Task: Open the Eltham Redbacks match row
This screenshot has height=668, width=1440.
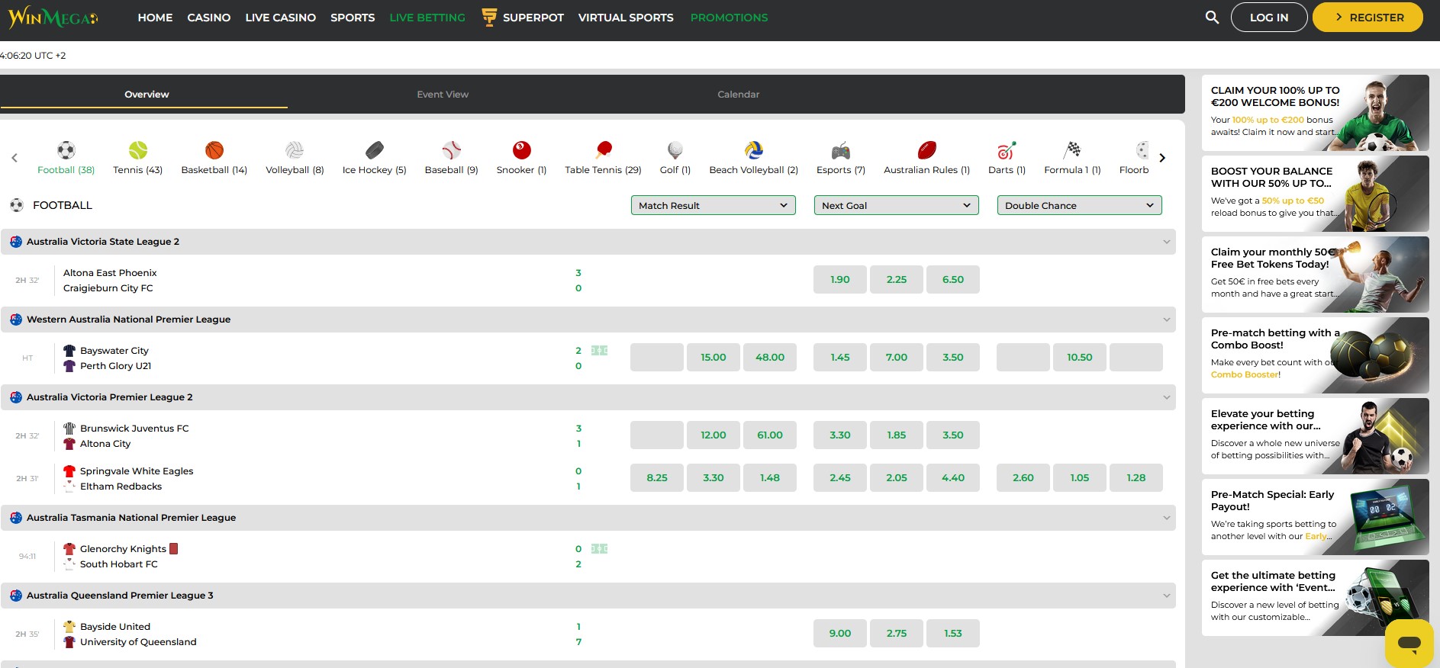Action: click(x=121, y=487)
